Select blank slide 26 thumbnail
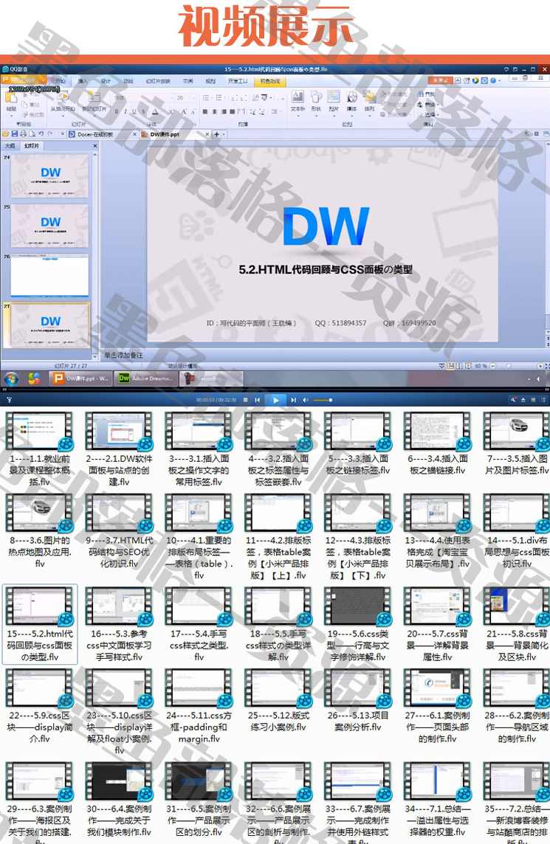The image size is (550, 844). 50,276
